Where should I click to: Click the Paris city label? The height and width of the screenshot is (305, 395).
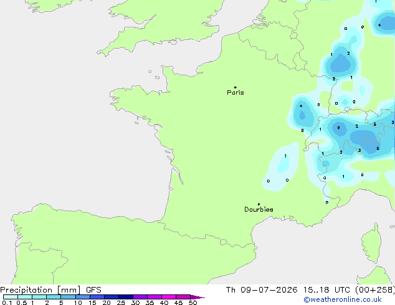[x=236, y=93]
